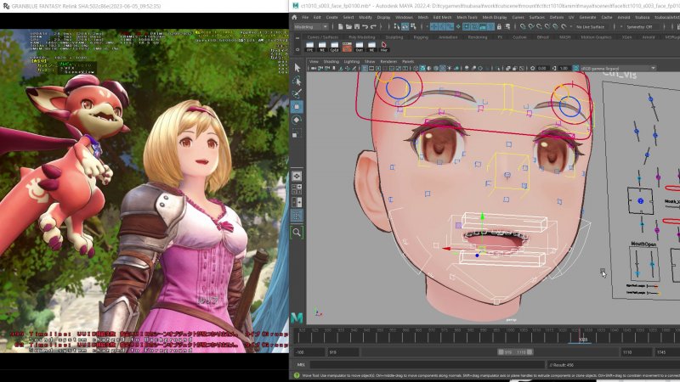Toggle lock current selection
Image resolution: width=680 pixels, height=382 pixels.
[499, 27]
